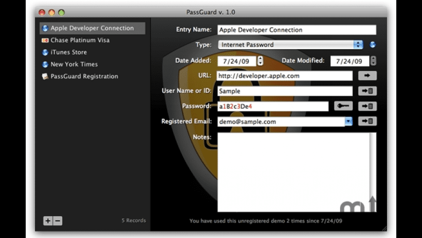Click the Password field a1B2c3De4
The width and height of the screenshot is (422, 238).
coord(273,106)
